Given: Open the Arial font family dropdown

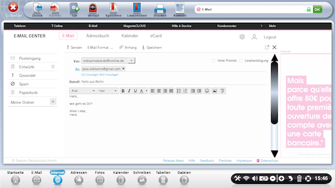Looking at the screenshot, I should click(x=82, y=91).
